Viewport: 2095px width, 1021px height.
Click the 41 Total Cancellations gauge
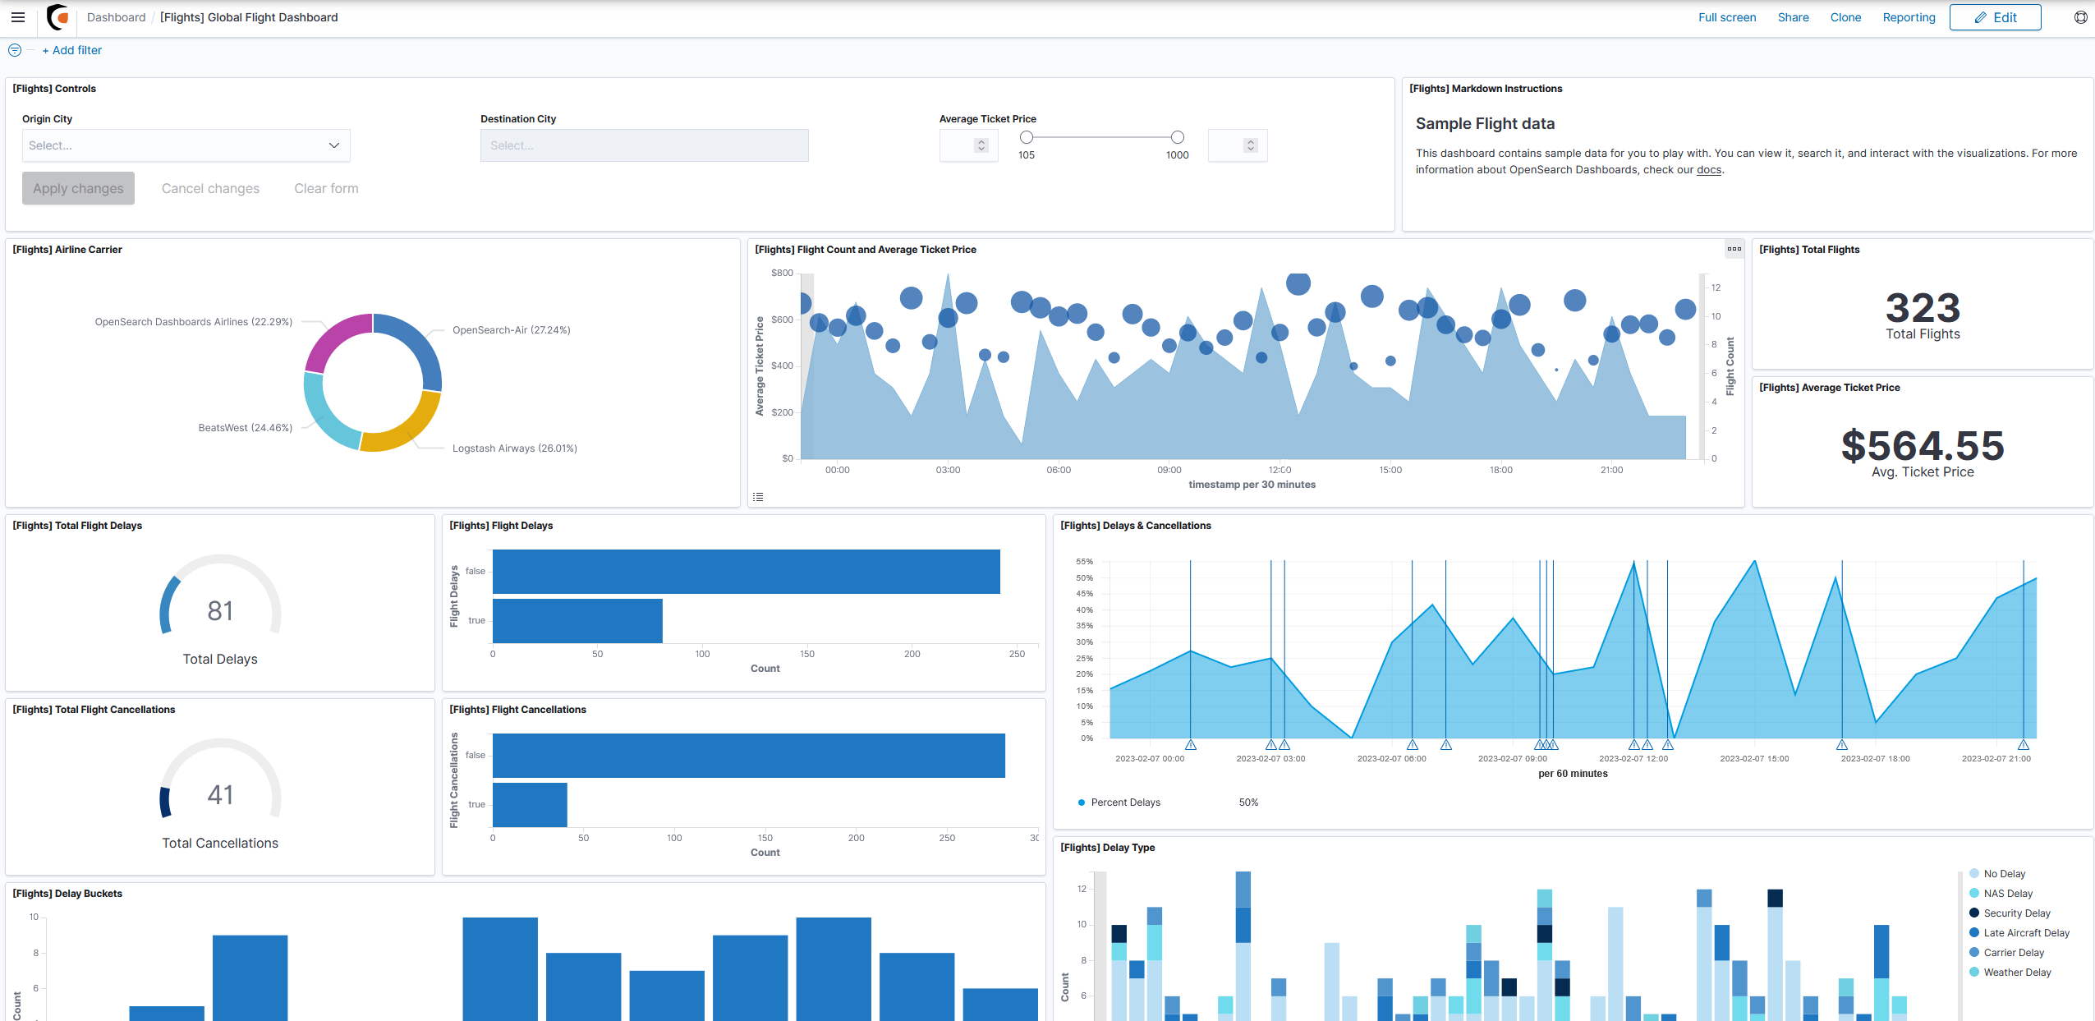[220, 794]
